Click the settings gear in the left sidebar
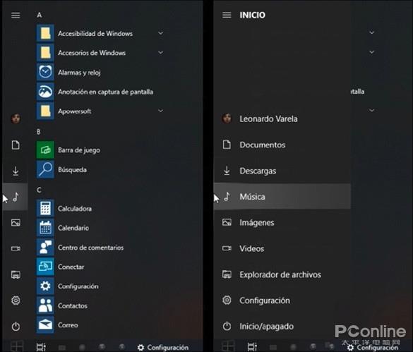413x352 pixels. (16, 301)
